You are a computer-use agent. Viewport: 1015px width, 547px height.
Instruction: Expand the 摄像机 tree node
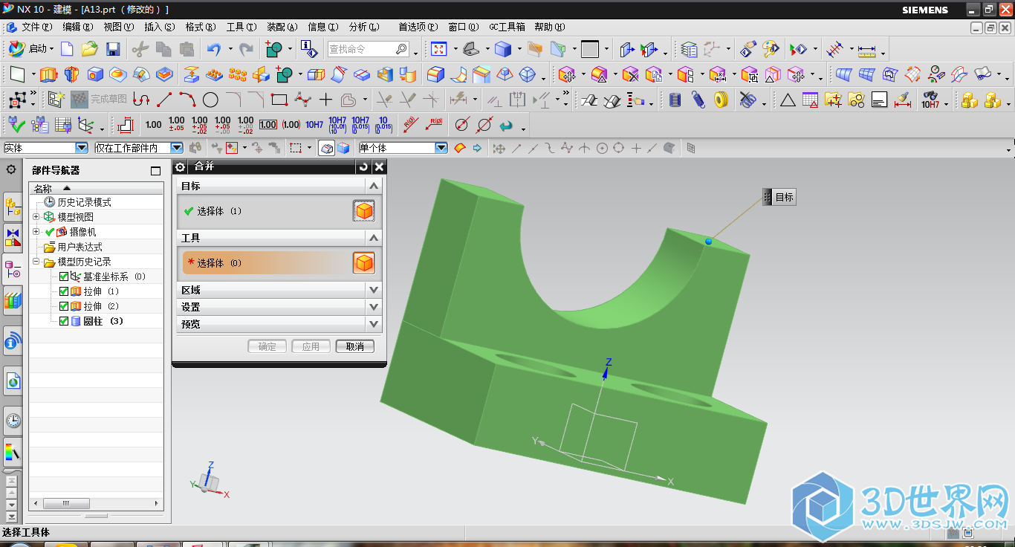point(36,232)
